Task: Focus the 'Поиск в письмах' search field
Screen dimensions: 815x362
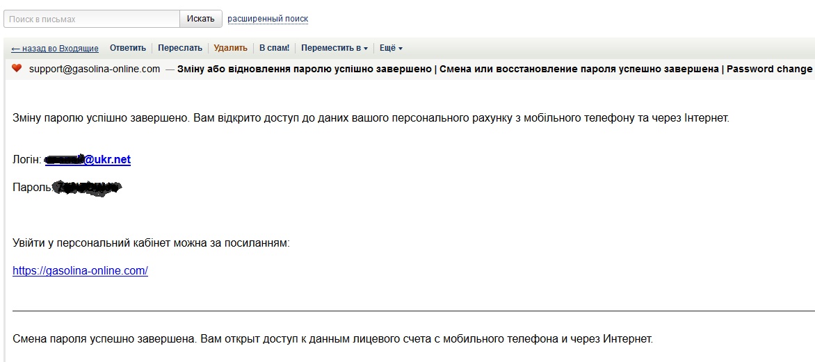Action: tap(92, 19)
